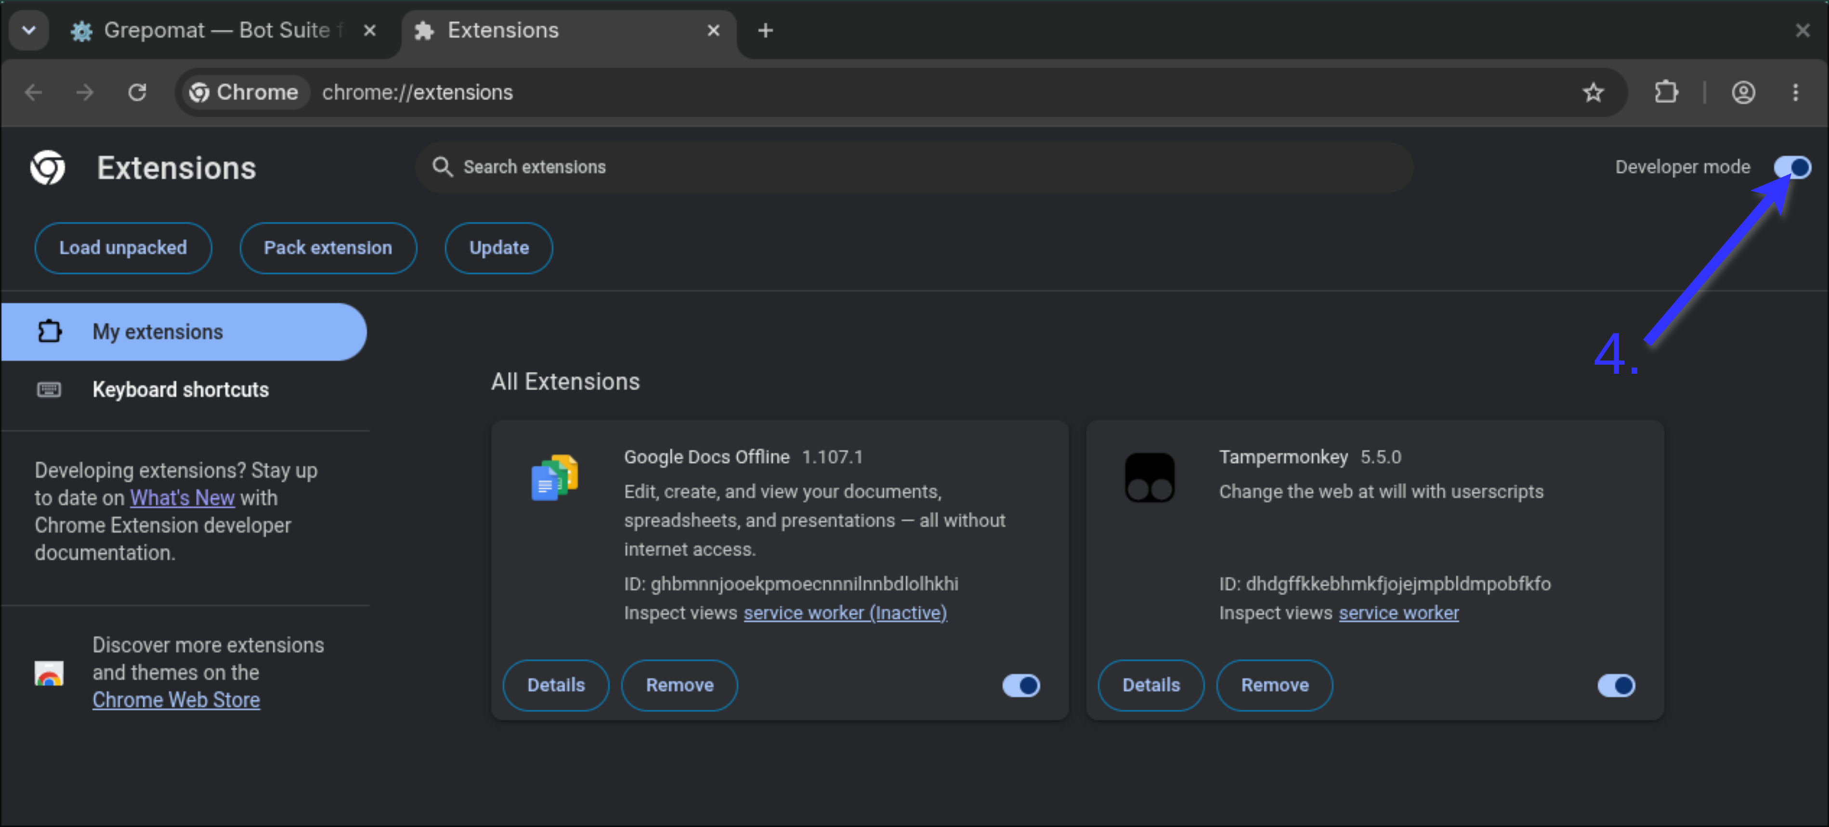Go back to previous page
The height and width of the screenshot is (827, 1829).
[33, 92]
